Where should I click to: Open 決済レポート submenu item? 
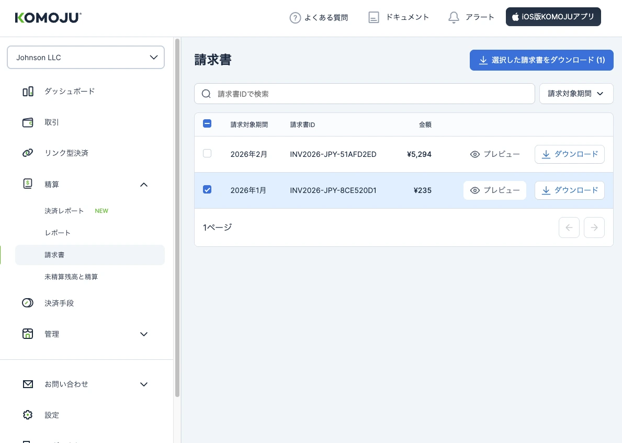(x=64, y=211)
